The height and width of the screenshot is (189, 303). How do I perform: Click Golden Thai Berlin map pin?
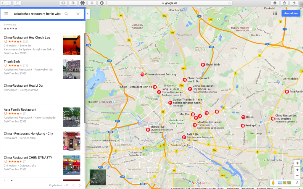tap(170, 103)
